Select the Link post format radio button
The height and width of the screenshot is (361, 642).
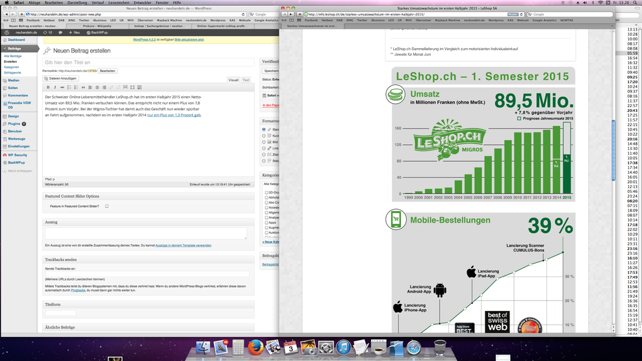[264, 148]
